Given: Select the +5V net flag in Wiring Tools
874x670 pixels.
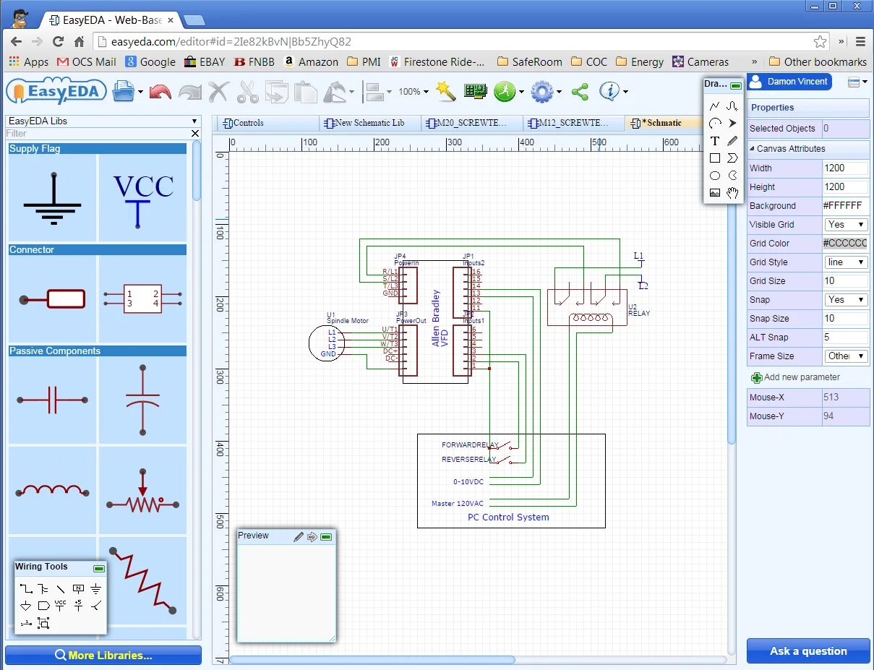Looking at the screenshot, I should [78, 606].
